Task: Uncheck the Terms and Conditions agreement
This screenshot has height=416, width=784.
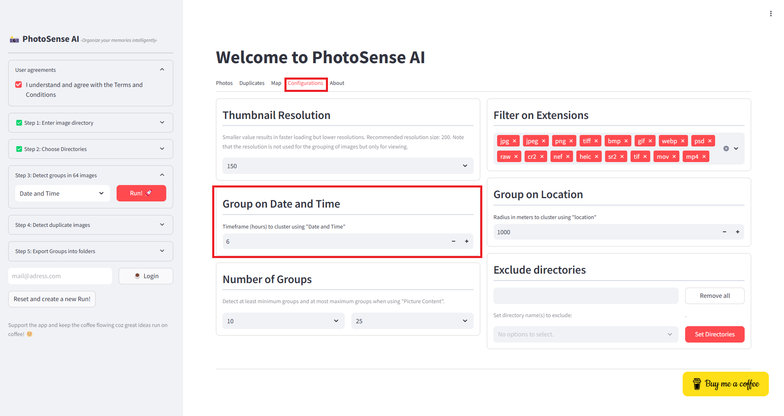Action: pos(18,85)
